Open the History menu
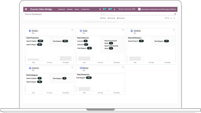This screenshot has height=113, width=201. 77,9
